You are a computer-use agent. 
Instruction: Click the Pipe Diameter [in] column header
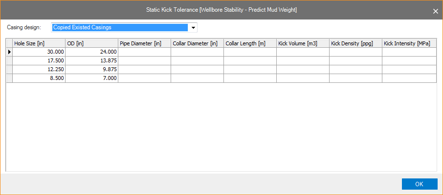(x=144, y=43)
